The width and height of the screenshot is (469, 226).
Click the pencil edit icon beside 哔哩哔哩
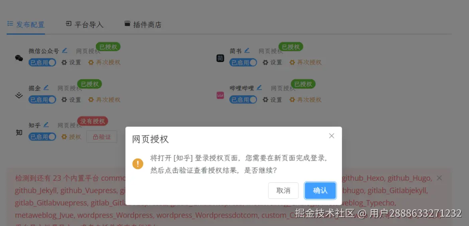tap(259, 88)
